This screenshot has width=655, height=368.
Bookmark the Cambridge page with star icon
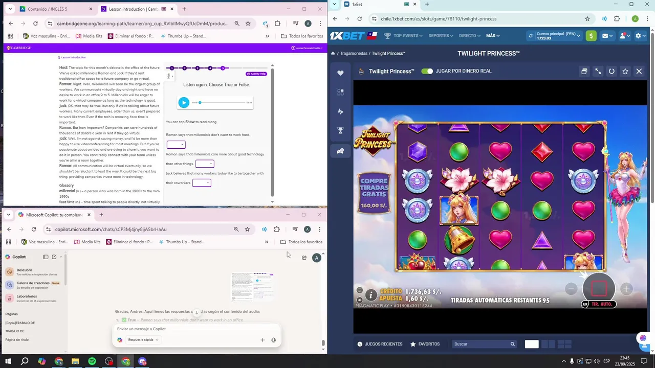(x=248, y=24)
